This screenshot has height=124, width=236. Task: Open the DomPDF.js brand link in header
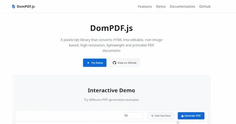24,6
